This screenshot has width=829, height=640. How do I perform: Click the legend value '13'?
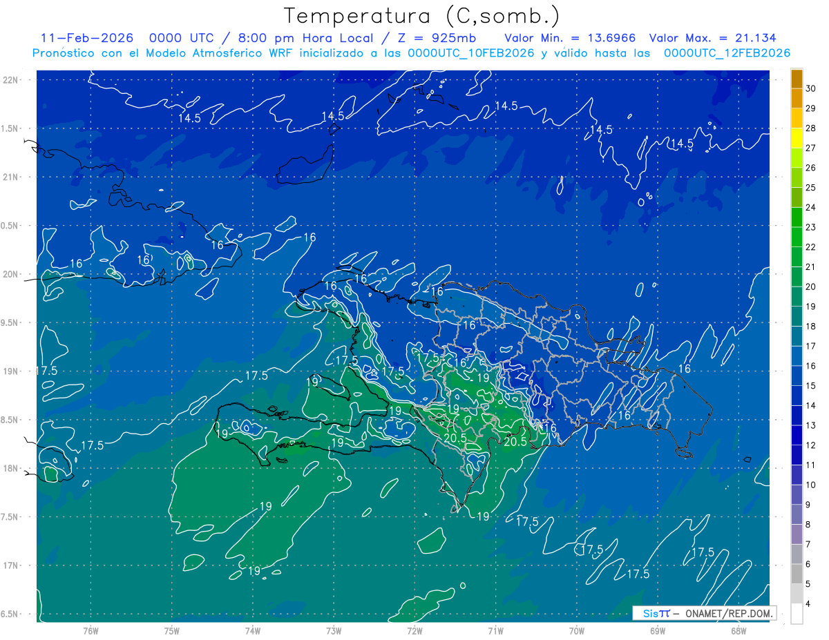[x=811, y=425]
